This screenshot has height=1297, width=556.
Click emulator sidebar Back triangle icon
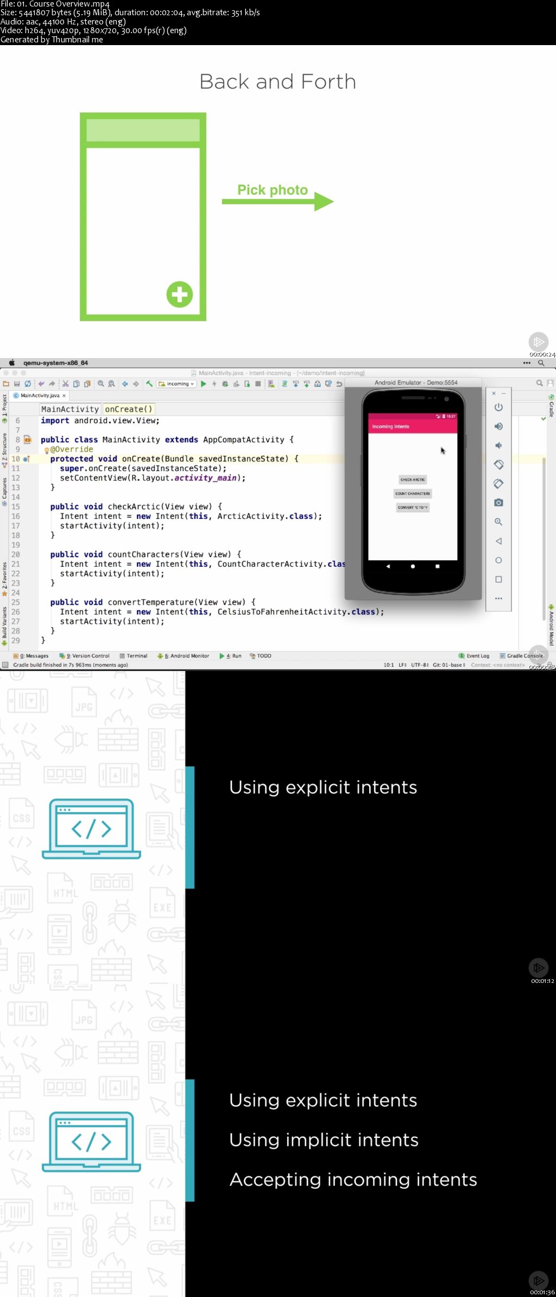[498, 541]
